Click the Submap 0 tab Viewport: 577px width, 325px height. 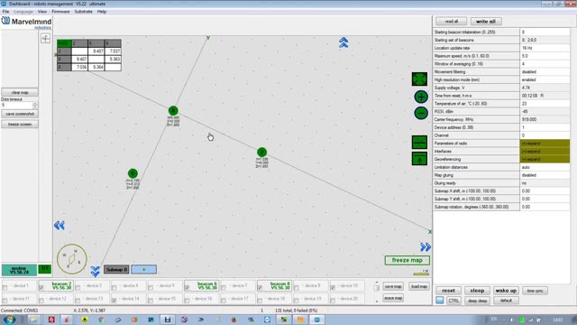click(x=116, y=269)
